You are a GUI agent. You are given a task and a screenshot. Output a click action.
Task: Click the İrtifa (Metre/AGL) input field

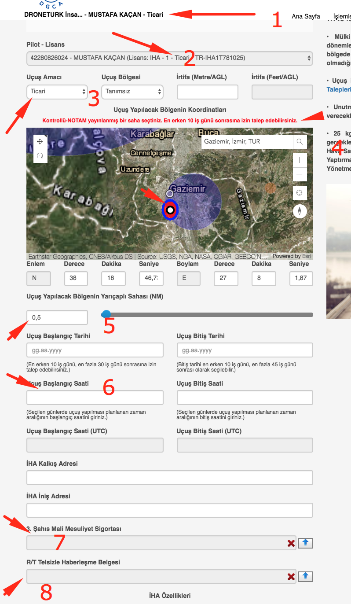(x=208, y=92)
